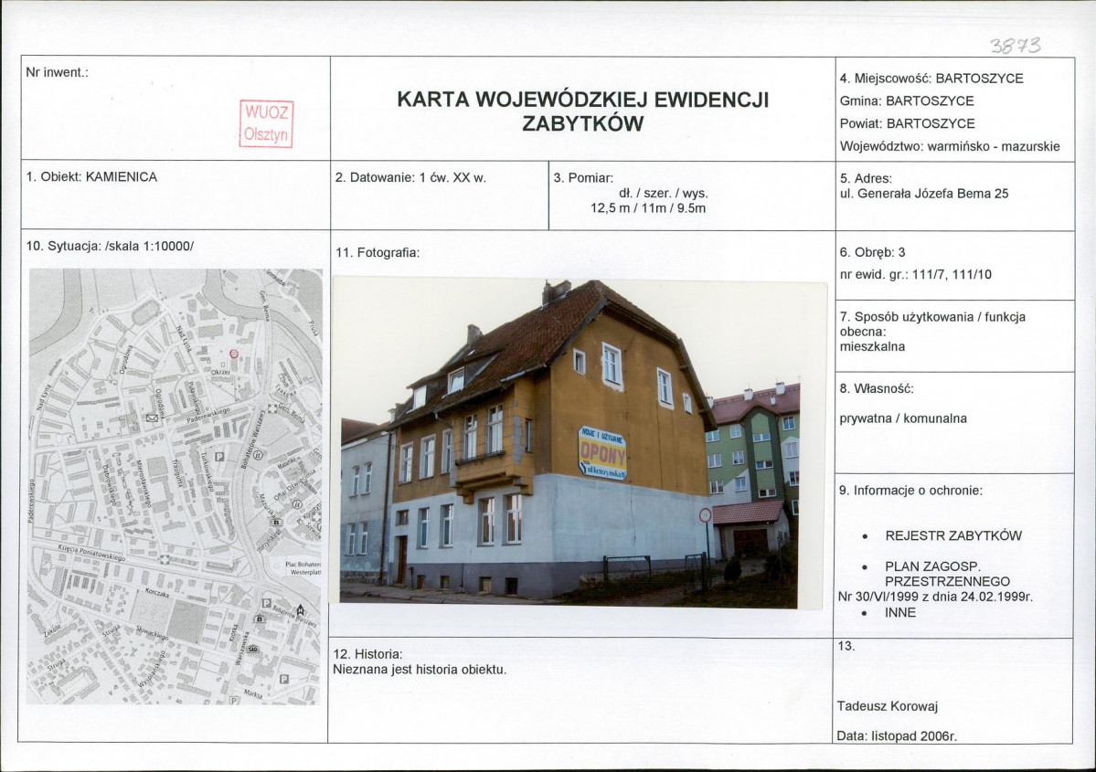Click Data: listopad 2006r.
The width and height of the screenshot is (1096, 772).
pyautogui.click(x=897, y=736)
